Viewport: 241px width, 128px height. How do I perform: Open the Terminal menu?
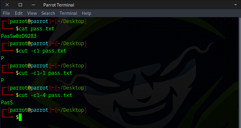pyautogui.click(x=68, y=13)
